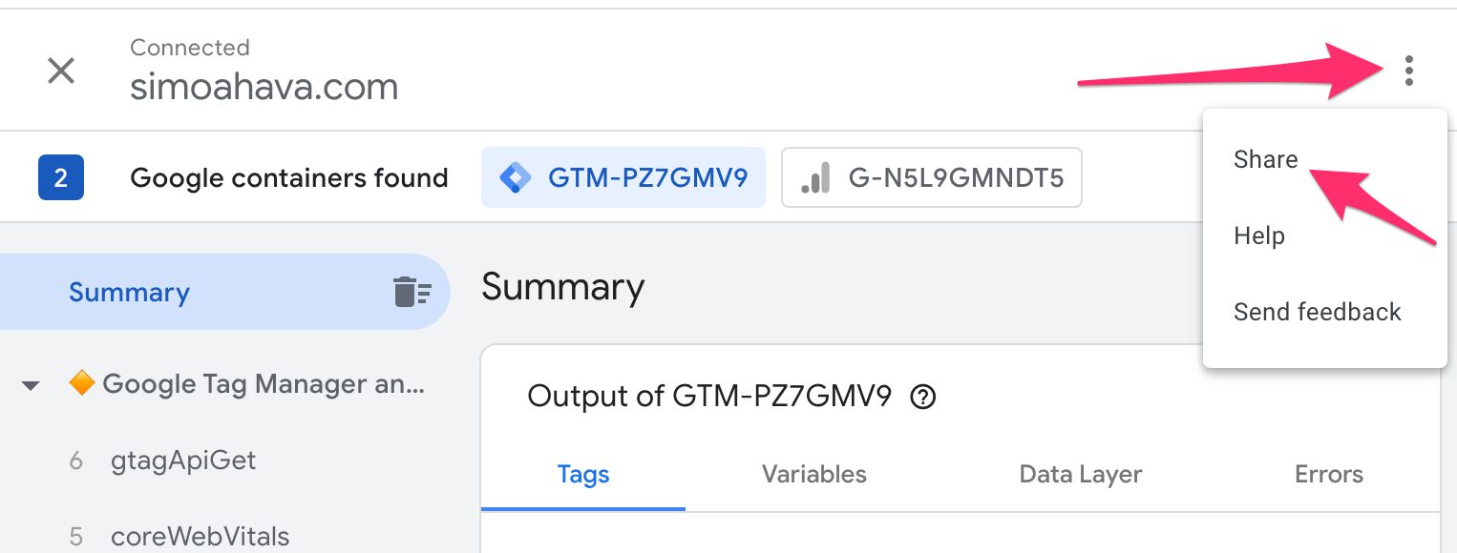Viewport: 1457px width, 553px height.
Task: Click the help question mark beside Output
Action: [923, 397]
